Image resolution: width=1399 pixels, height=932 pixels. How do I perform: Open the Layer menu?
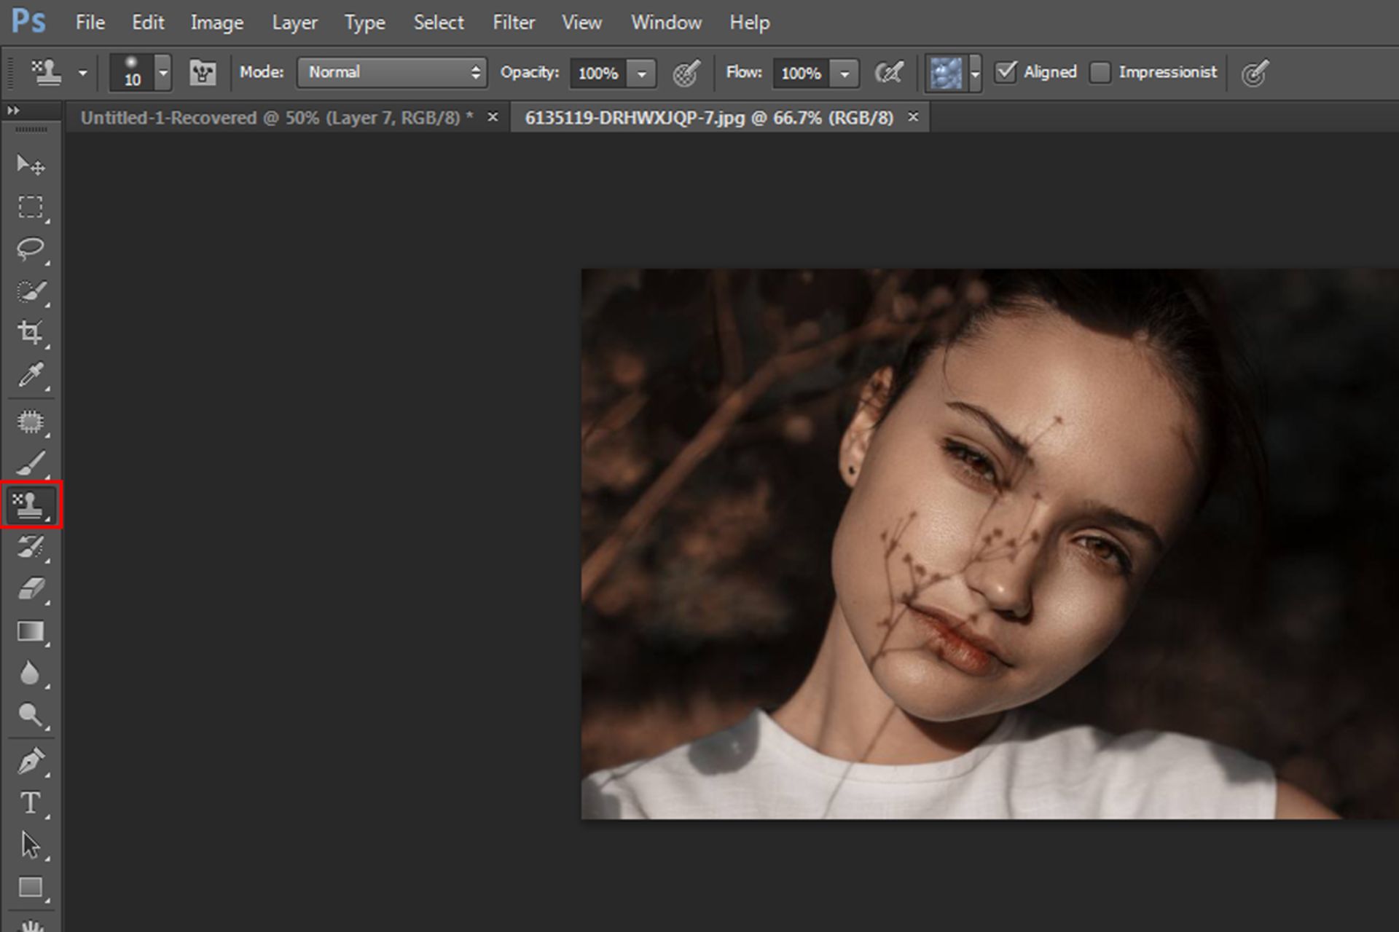click(294, 23)
